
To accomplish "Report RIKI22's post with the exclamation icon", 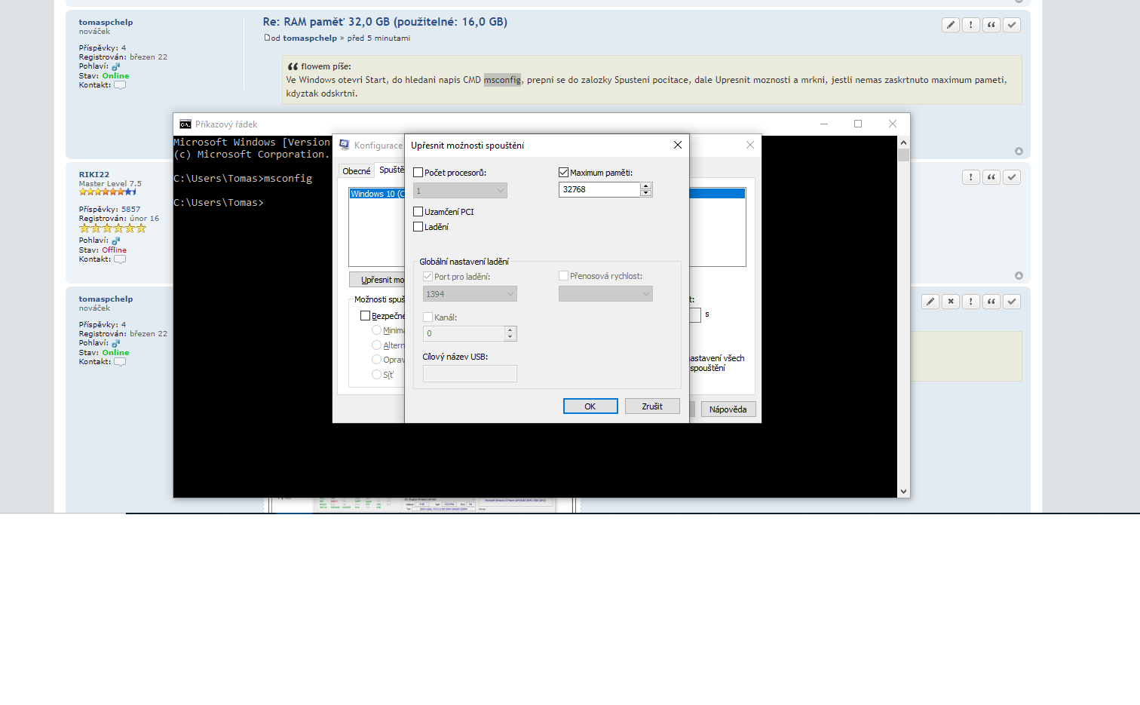I will [x=971, y=177].
